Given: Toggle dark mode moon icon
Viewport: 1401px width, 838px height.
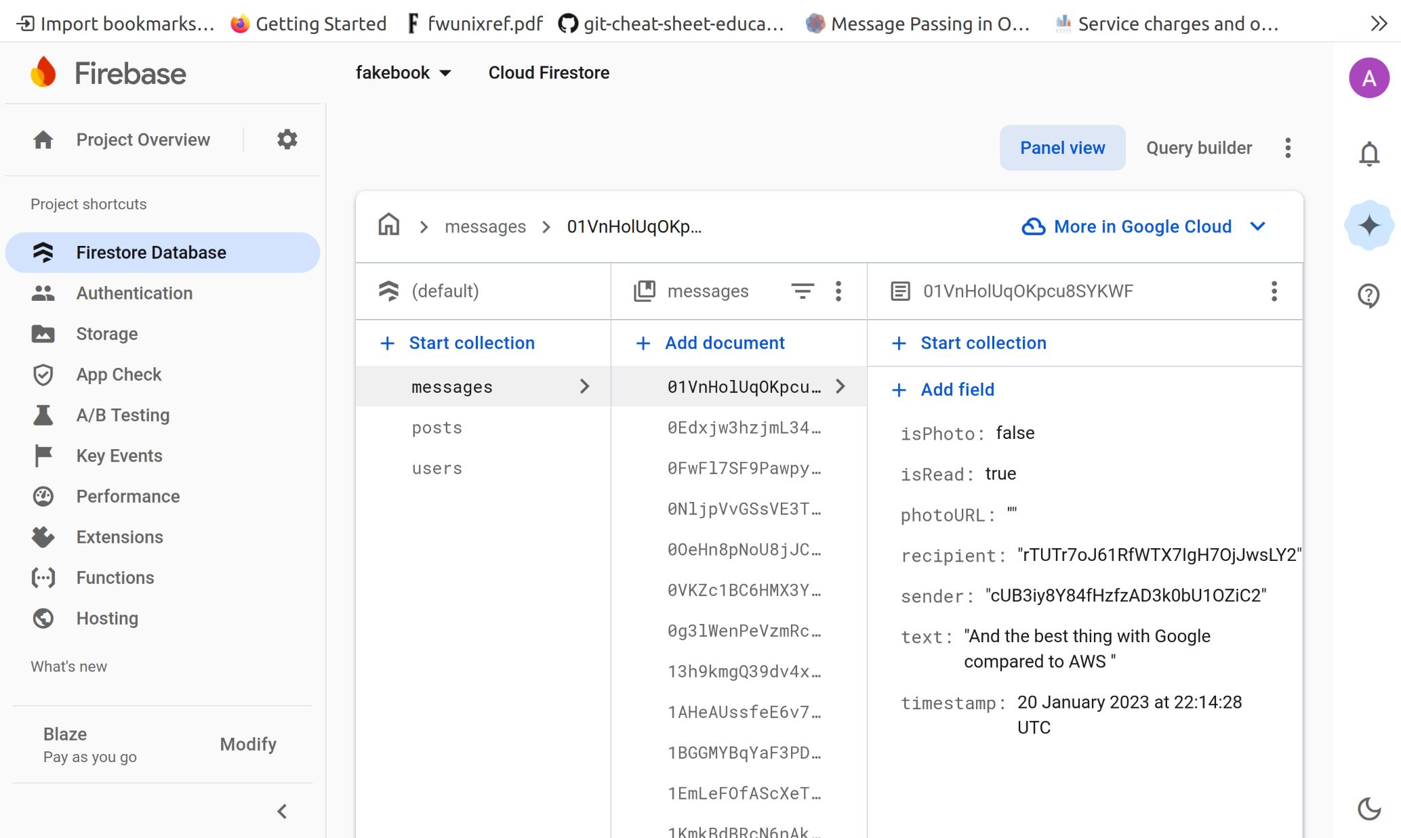Looking at the screenshot, I should pos(1369,808).
